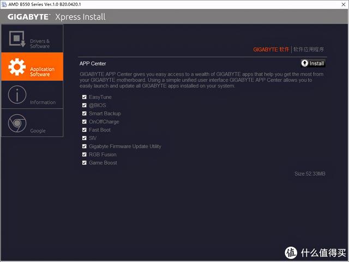Click the AMD B550 Series title text

click(x=45, y=4)
